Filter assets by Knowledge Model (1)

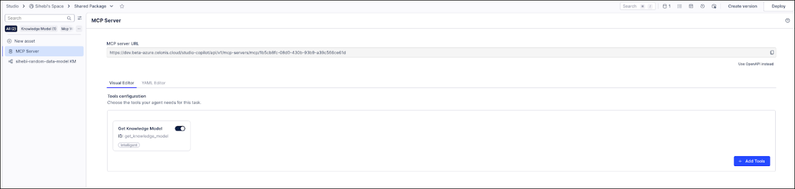[x=39, y=29]
